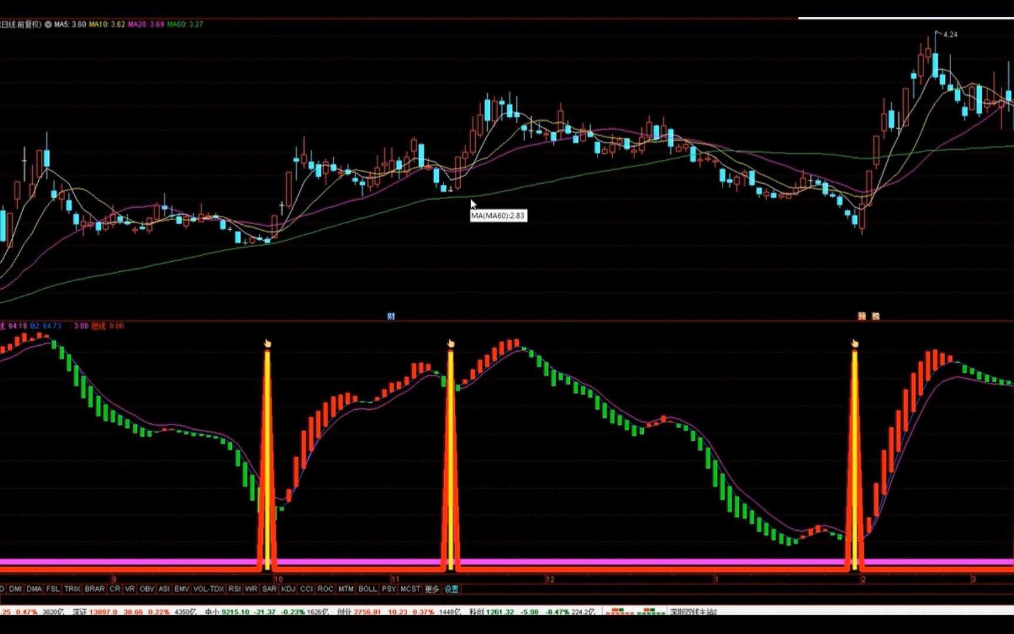Click the first red-green market breadth bars icon
1014x634 pixels.
pos(620,612)
